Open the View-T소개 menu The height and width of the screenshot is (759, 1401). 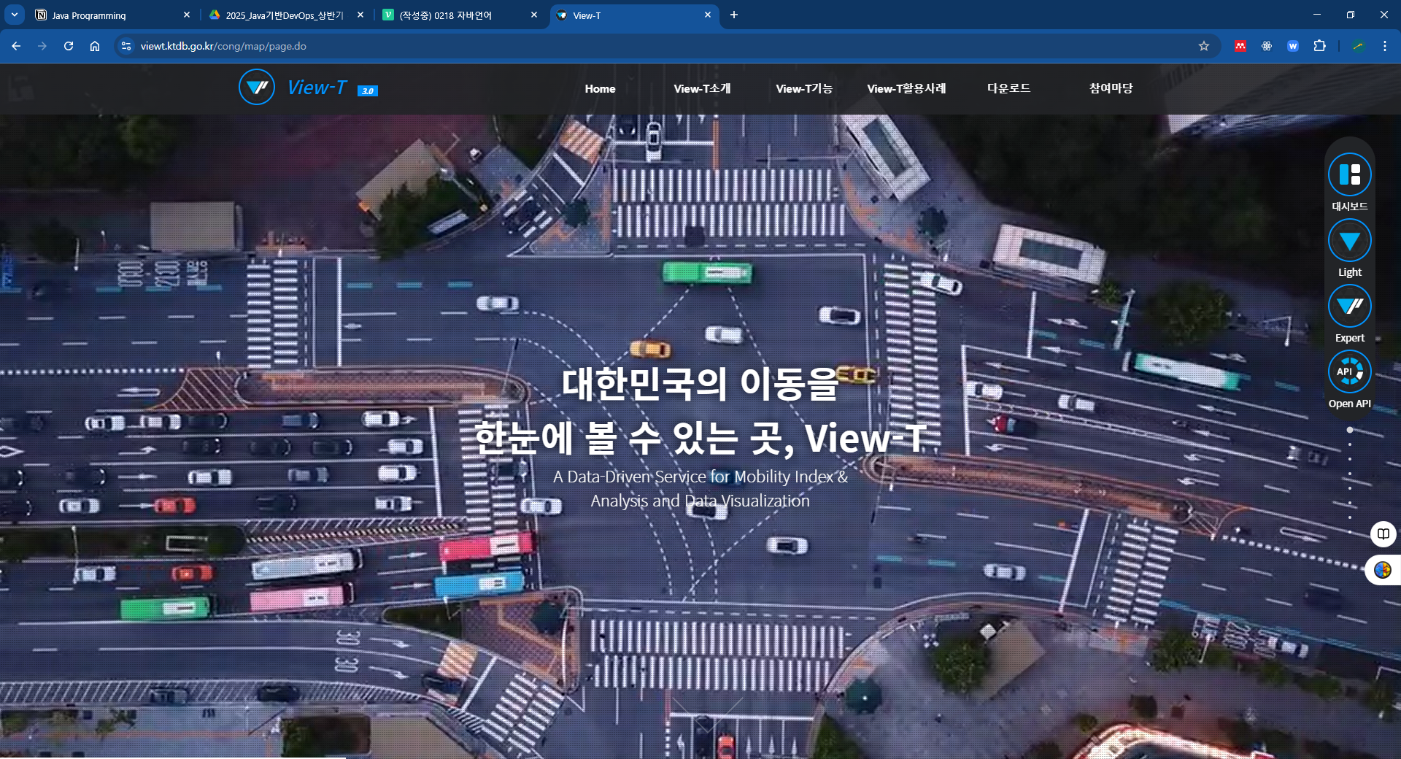tap(702, 89)
